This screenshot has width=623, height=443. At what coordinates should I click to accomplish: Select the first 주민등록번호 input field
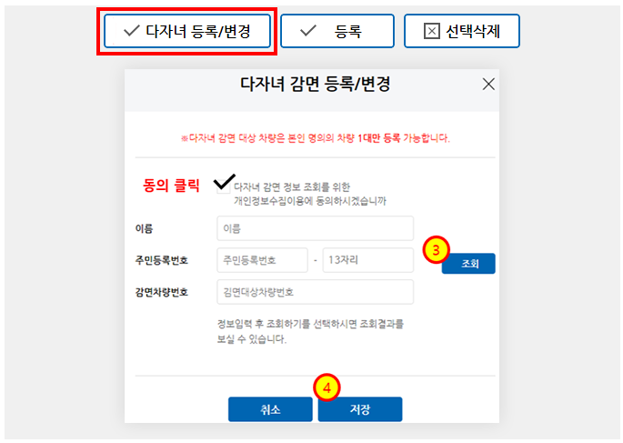(x=262, y=260)
